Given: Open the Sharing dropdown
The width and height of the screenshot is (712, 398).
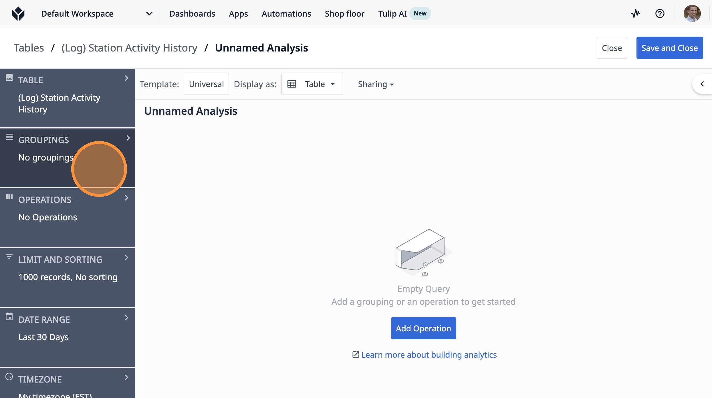Looking at the screenshot, I should click(376, 84).
